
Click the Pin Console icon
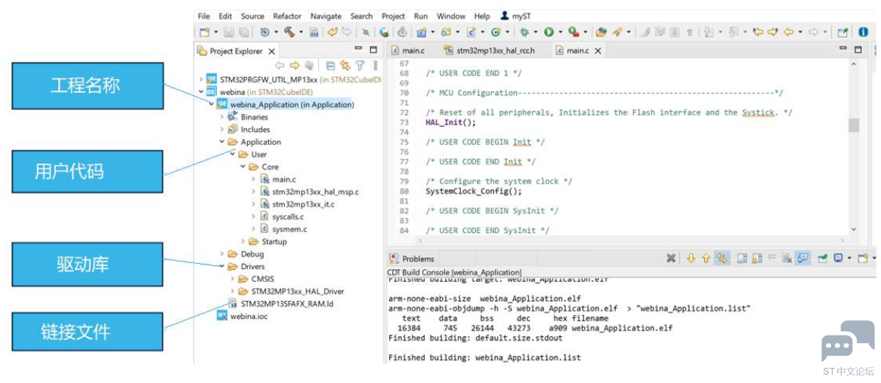pyautogui.click(x=823, y=258)
